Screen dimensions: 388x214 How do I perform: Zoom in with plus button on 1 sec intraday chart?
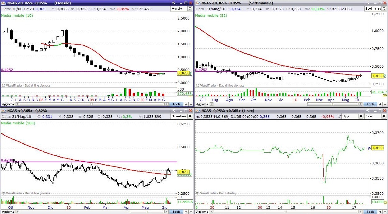click(380, 212)
